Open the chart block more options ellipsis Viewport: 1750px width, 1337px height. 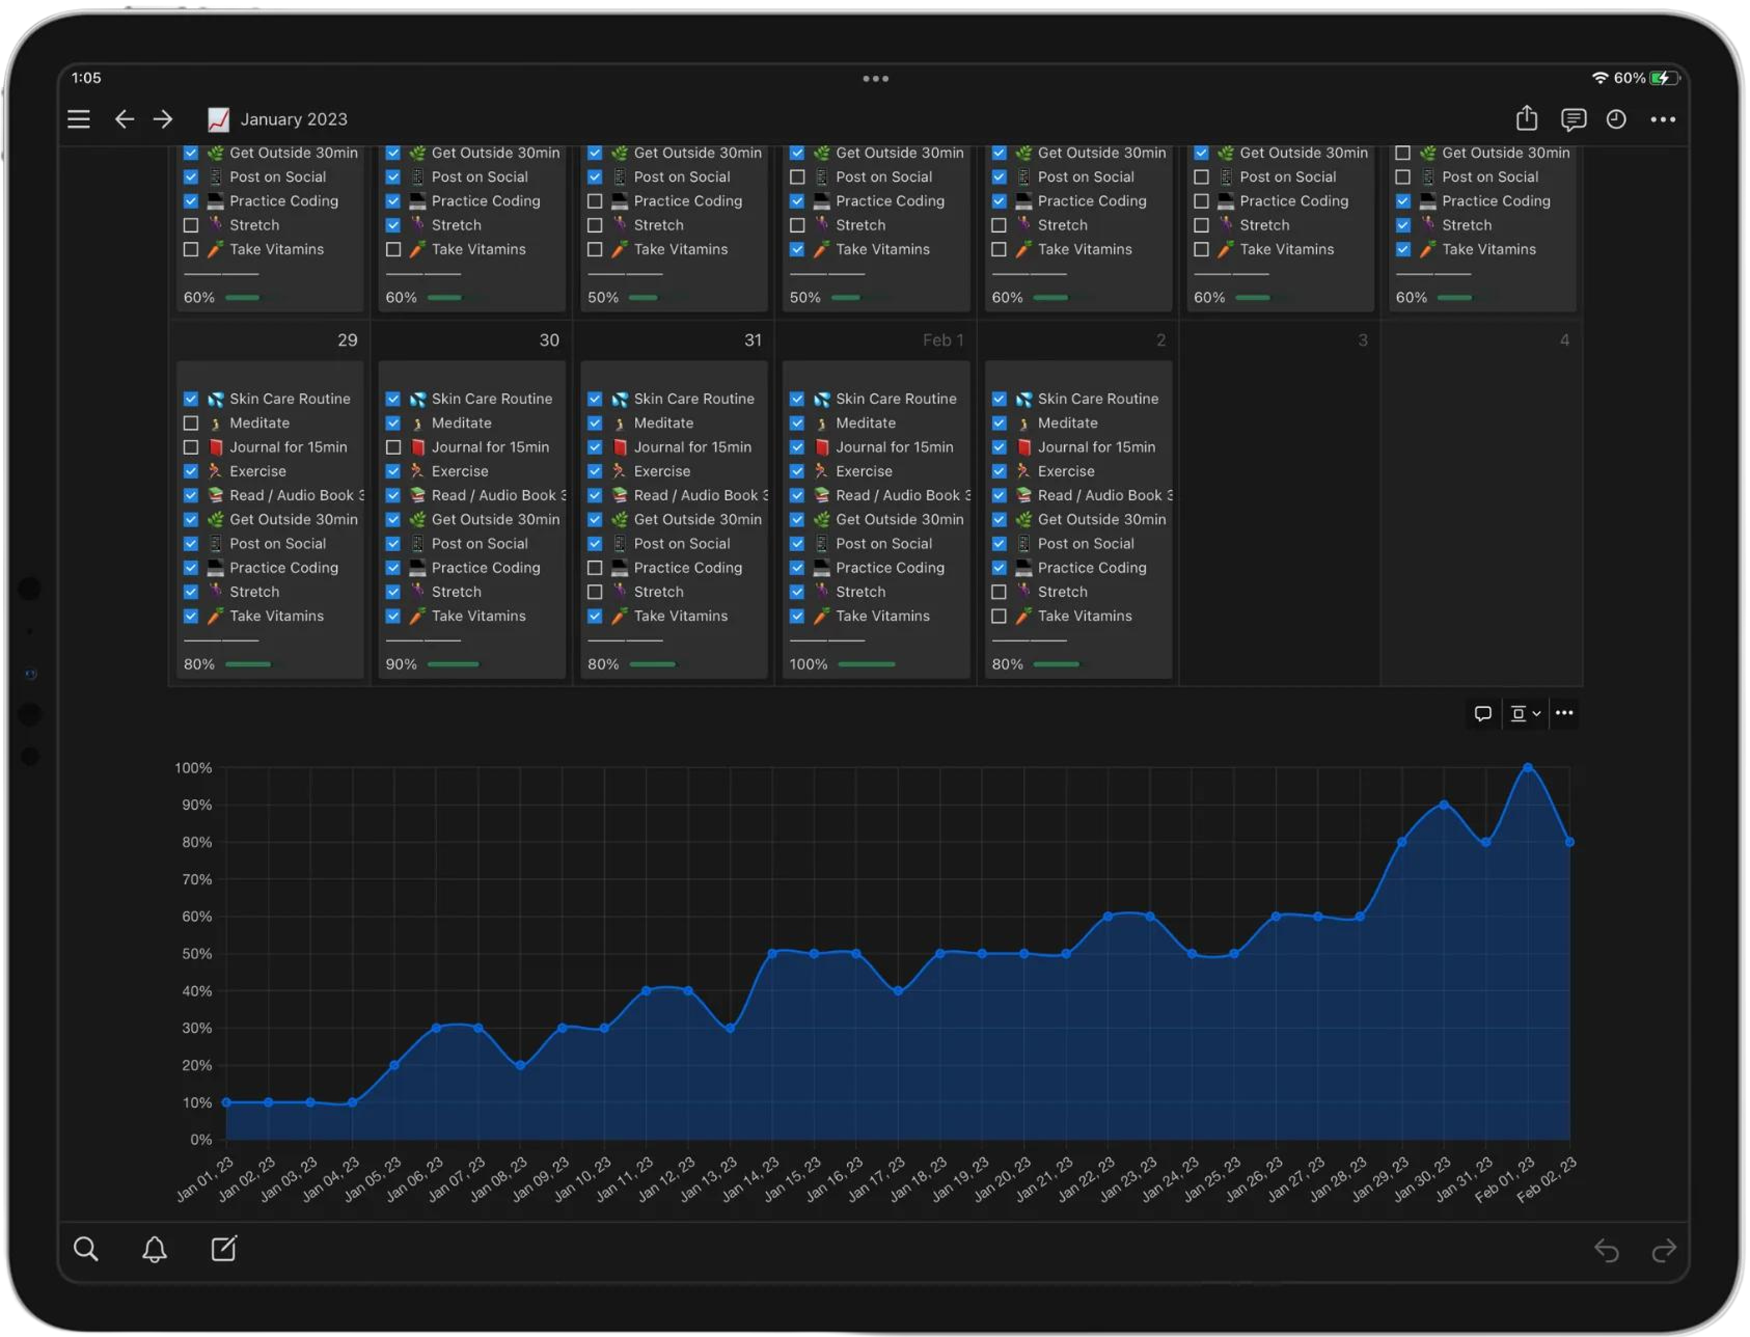(1565, 712)
